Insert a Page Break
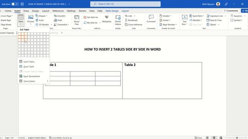Viewport: 248px width, 139px height. tap(6, 25)
